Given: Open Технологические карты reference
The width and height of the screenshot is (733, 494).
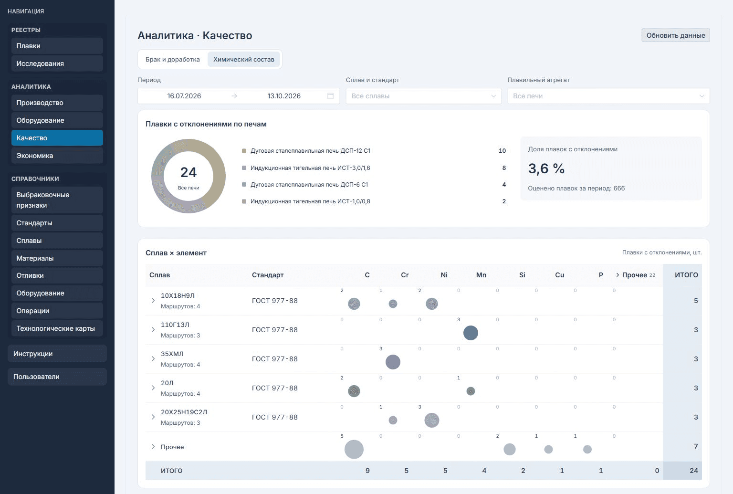Looking at the screenshot, I should pos(57,328).
